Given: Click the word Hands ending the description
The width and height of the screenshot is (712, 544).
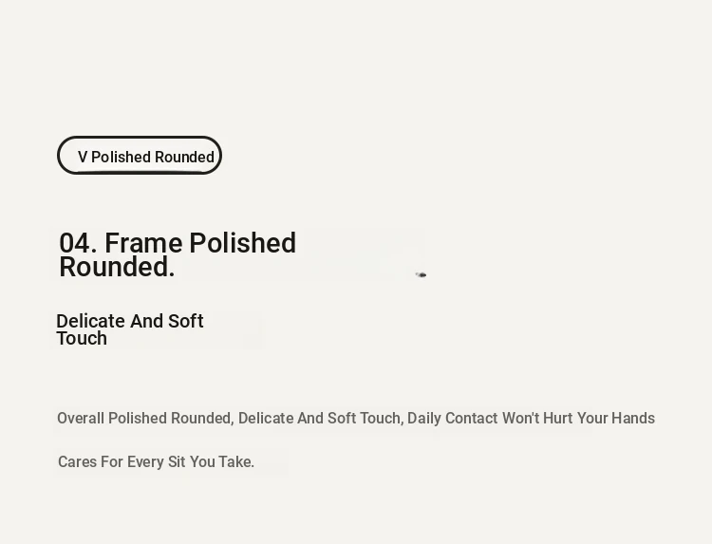Looking at the screenshot, I should (633, 419).
